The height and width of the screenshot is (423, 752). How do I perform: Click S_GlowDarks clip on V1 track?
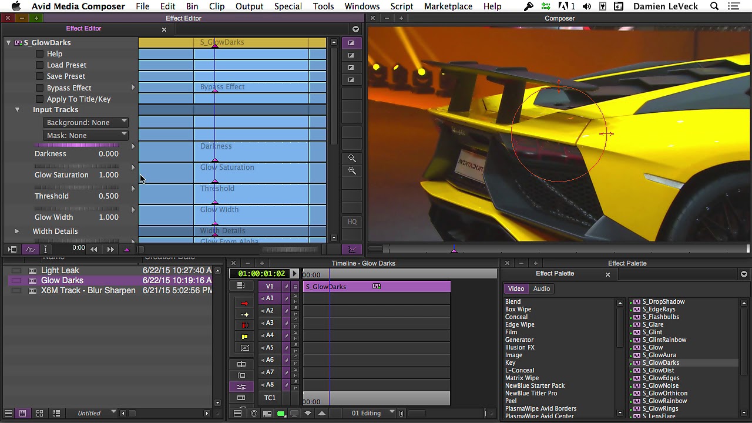(377, 287)
